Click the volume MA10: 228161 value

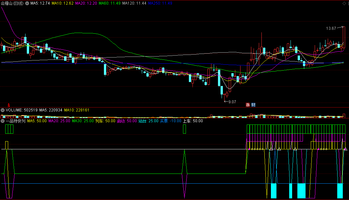coord(76,110)
